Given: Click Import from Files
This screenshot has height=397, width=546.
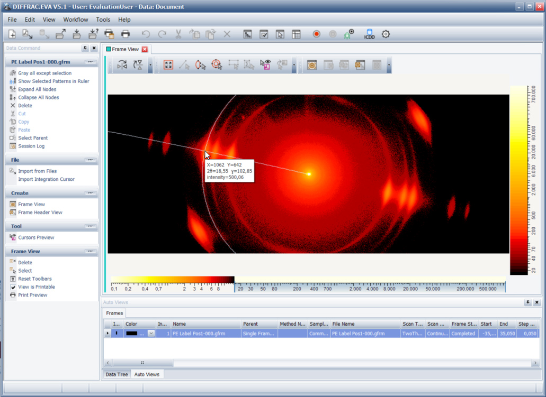Looking at the screenshot, I should 37,171.
